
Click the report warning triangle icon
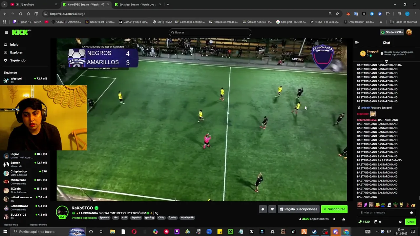[344, 219]
